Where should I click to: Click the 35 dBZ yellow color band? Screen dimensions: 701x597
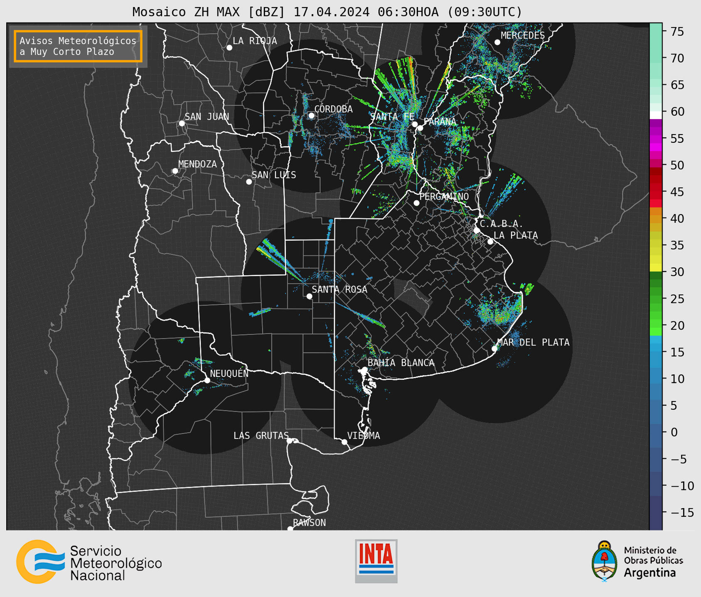(656, 245)
